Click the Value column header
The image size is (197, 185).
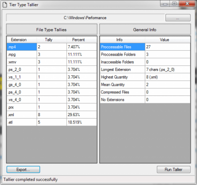(167, 40)
